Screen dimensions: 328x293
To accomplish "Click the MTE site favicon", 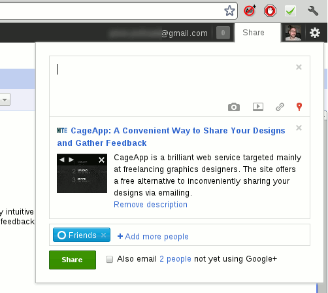I will point(62,130).
